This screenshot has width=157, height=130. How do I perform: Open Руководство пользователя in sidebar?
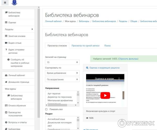coord(18,114)
